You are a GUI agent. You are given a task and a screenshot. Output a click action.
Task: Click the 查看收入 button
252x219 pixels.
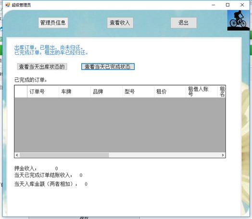[x=120, y=23]
